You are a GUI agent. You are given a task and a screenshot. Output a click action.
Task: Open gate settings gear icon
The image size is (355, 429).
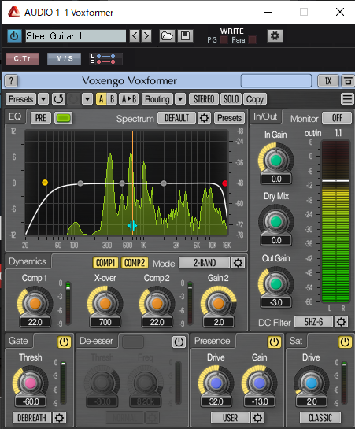pyautogui.click(x=59, y=418)
